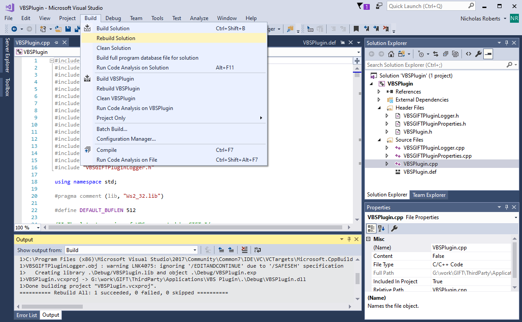Open Nicholas Roberts account dropdown
Image resolution: width=522 pixels, height=322 pixels.
(505, 19)
